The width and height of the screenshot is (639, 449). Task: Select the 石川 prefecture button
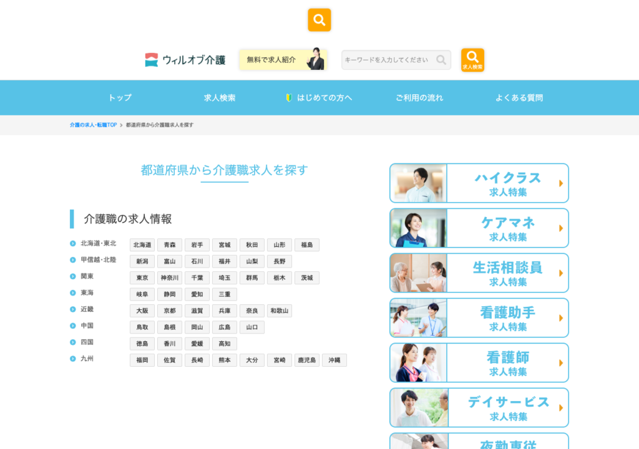197,261
